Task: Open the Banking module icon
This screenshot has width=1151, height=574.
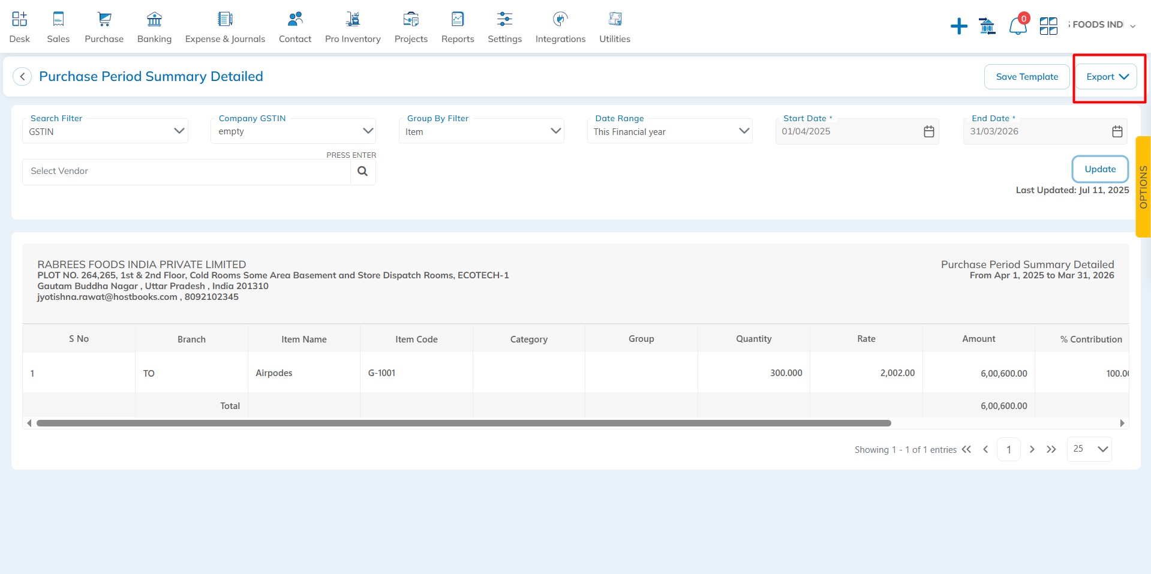Action: click(154, 19)
